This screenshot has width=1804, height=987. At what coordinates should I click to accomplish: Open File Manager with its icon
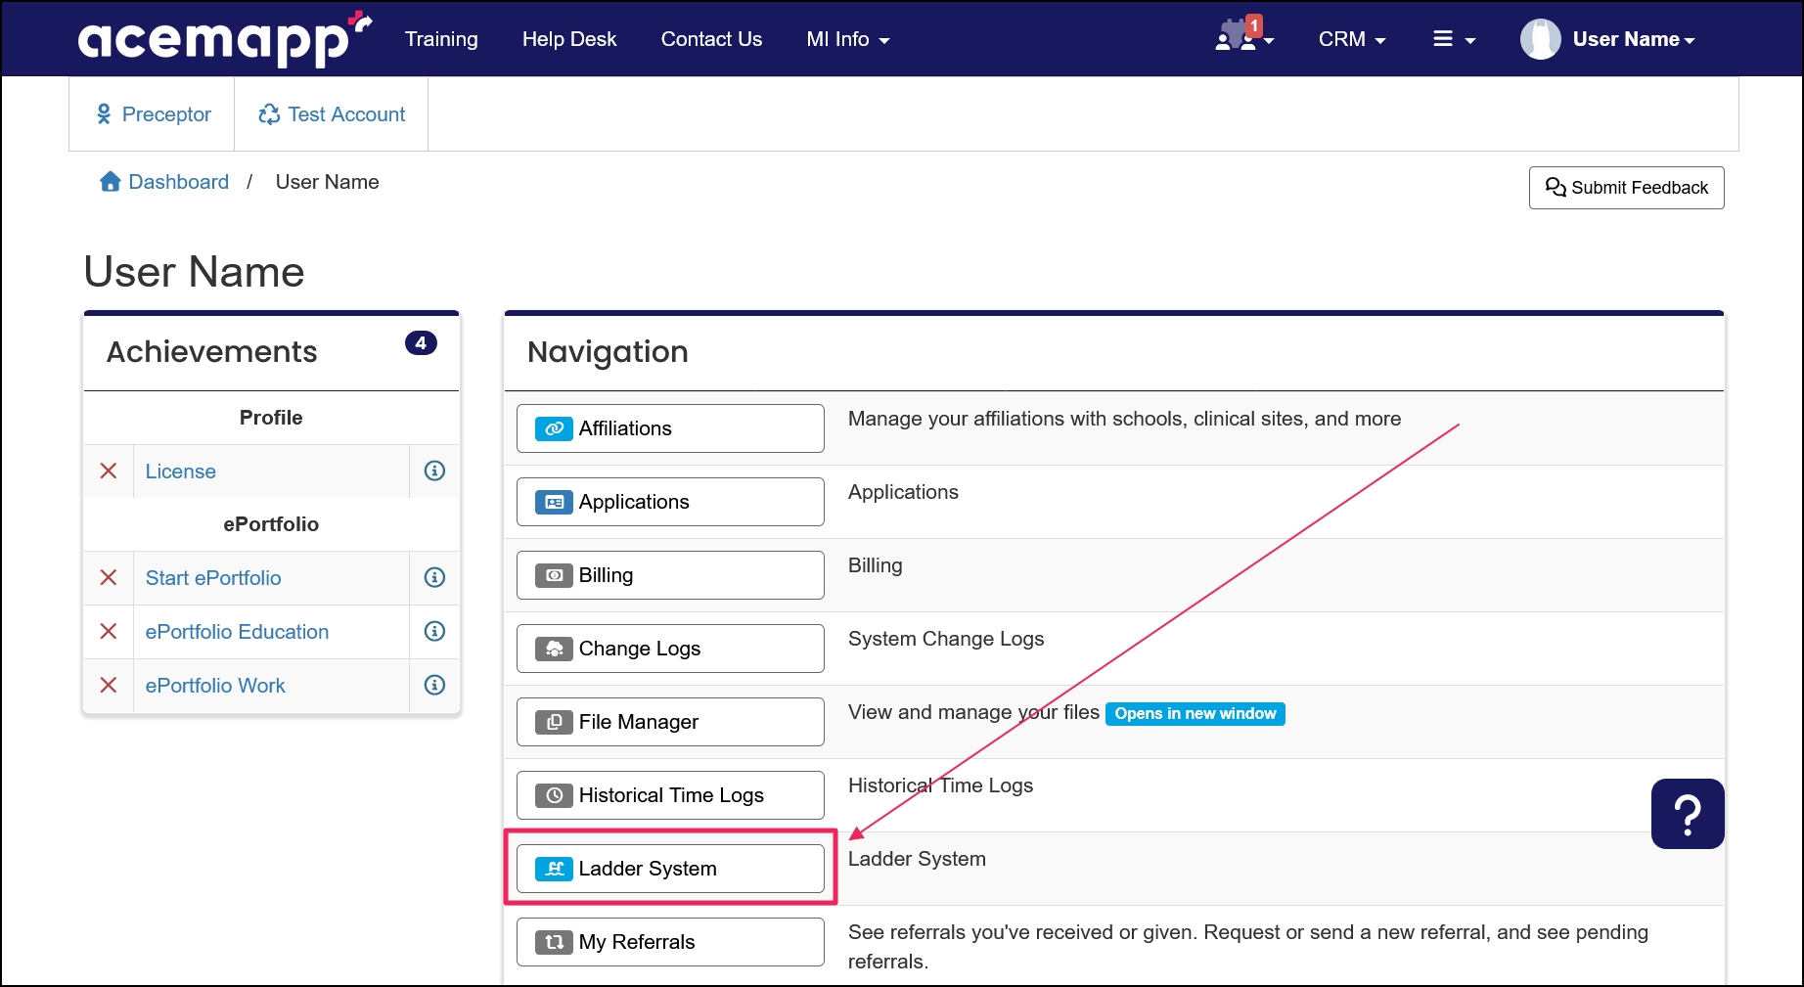click(x=553, y=721)
